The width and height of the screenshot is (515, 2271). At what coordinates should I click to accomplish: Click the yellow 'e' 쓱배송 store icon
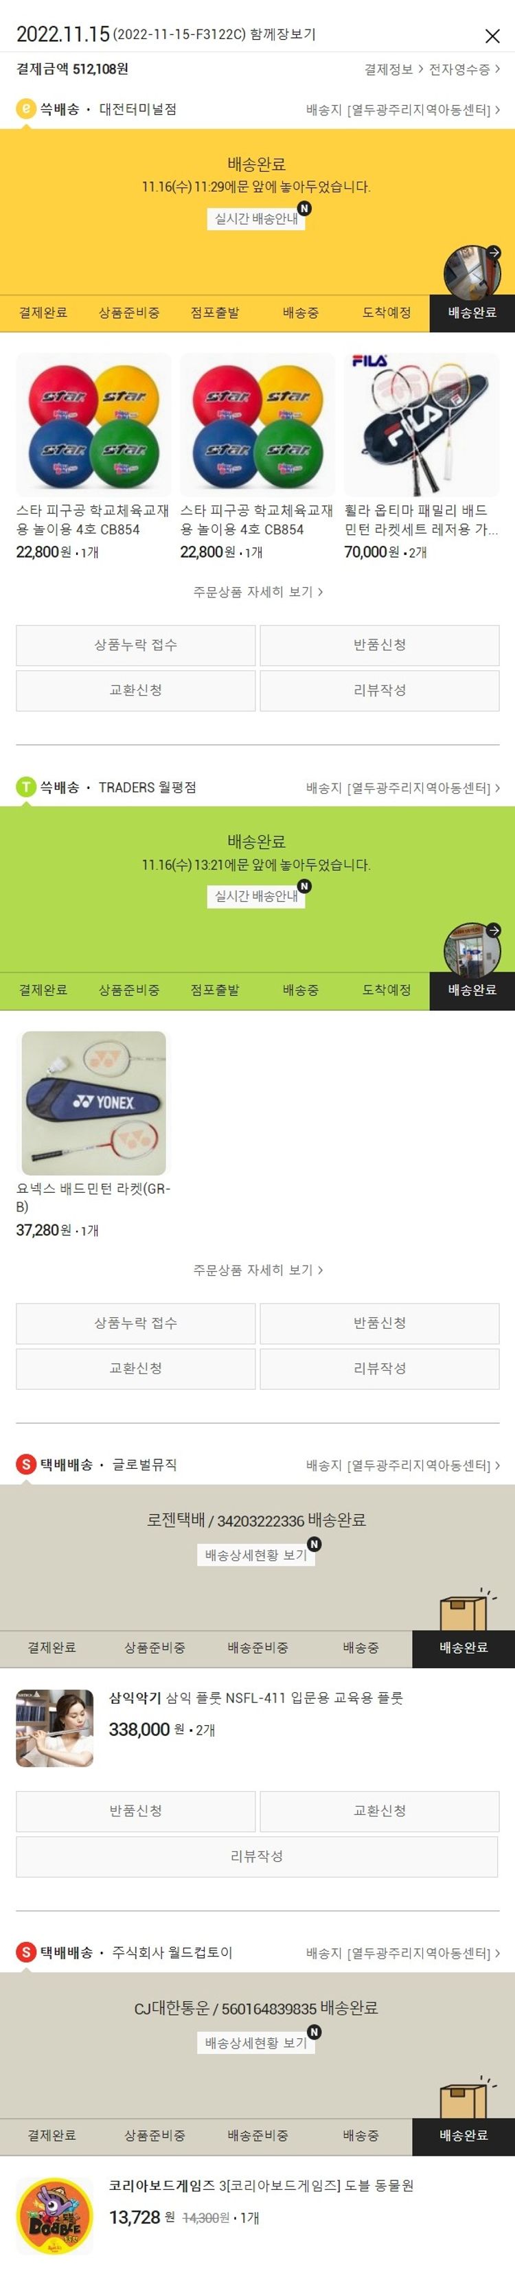[x=27, y=109]
